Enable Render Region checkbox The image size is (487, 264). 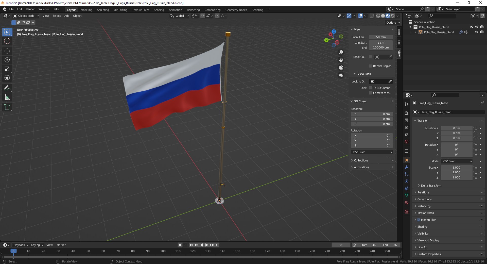point(371,66)
